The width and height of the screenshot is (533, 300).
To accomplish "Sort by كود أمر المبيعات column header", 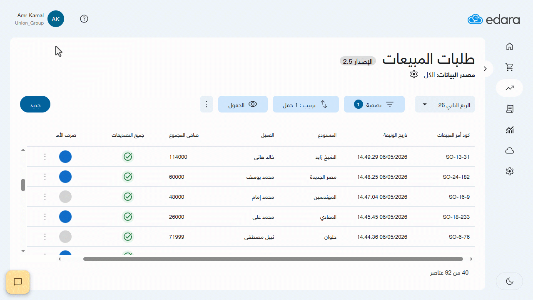I will pos(453,135).
